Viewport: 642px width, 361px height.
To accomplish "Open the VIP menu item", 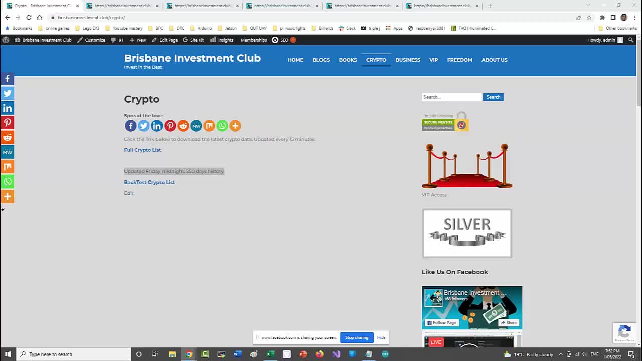I will coord(434,60).
